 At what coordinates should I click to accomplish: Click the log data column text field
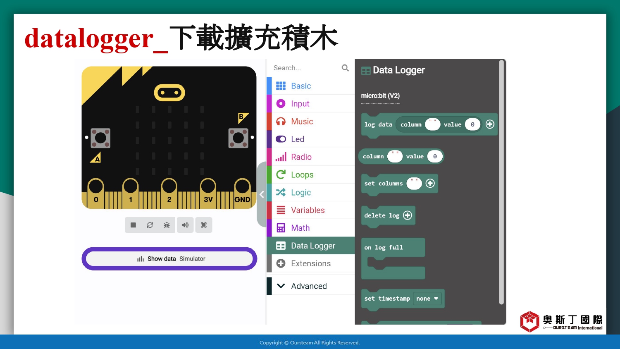[x=433, y=124]
